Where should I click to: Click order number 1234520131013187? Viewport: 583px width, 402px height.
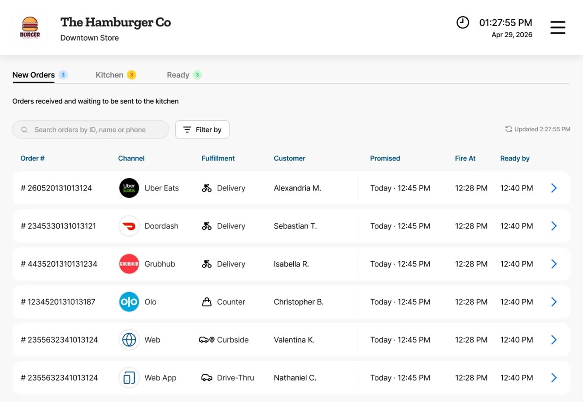[58, 302]
